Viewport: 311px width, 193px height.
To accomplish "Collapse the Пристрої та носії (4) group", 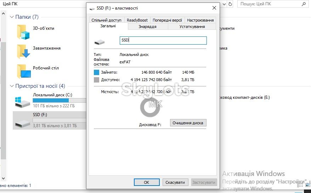I will click(12, 86).
